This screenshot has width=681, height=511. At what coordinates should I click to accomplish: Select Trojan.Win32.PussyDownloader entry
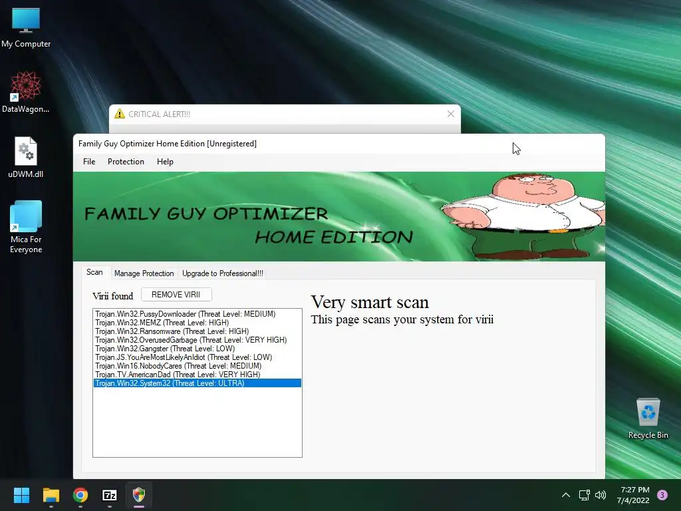[197, 314]
